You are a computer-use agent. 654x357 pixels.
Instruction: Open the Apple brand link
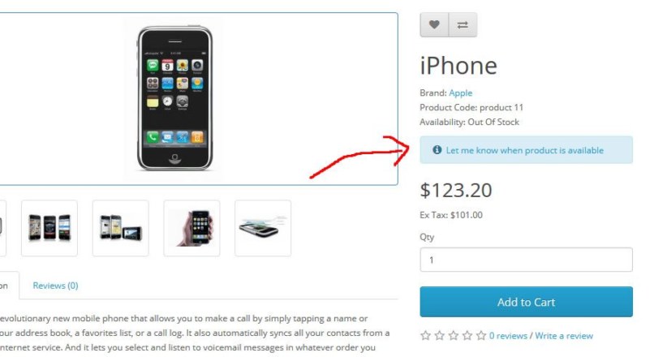coord(460,93)
